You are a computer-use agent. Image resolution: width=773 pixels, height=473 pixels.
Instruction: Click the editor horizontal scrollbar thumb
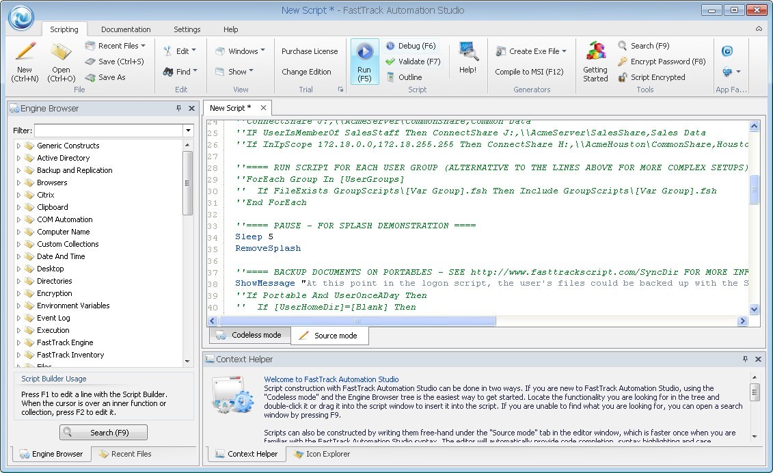pos(357,321)
